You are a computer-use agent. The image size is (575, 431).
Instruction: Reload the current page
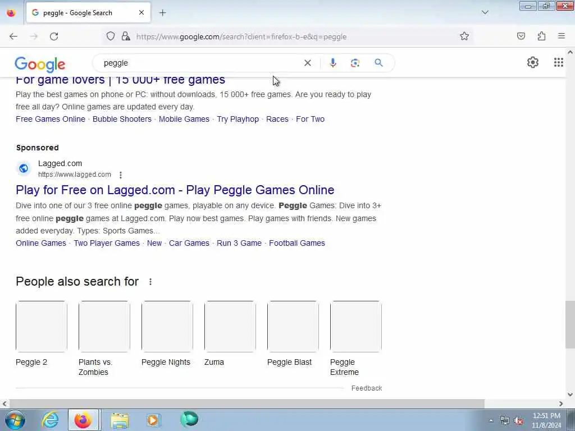pyautogui.click(x=54, y=36)
